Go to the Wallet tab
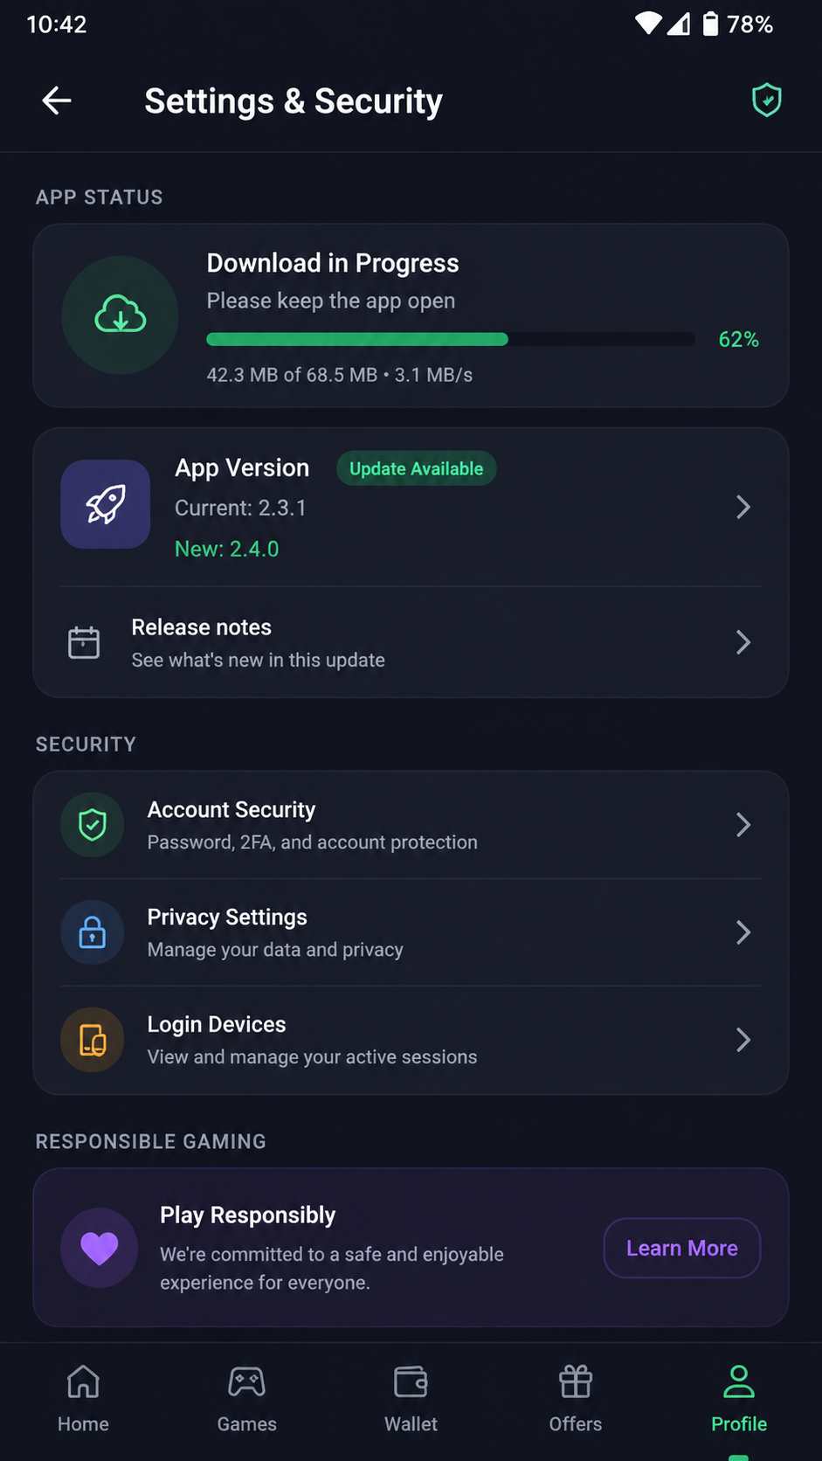Screen dimensions: 822x1461 click(x=411, y=1399)
